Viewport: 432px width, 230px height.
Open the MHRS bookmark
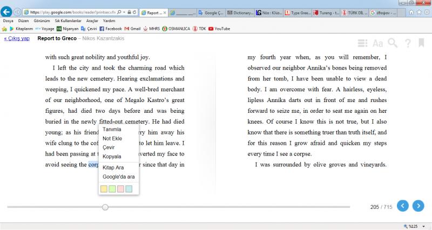point(152,29)
